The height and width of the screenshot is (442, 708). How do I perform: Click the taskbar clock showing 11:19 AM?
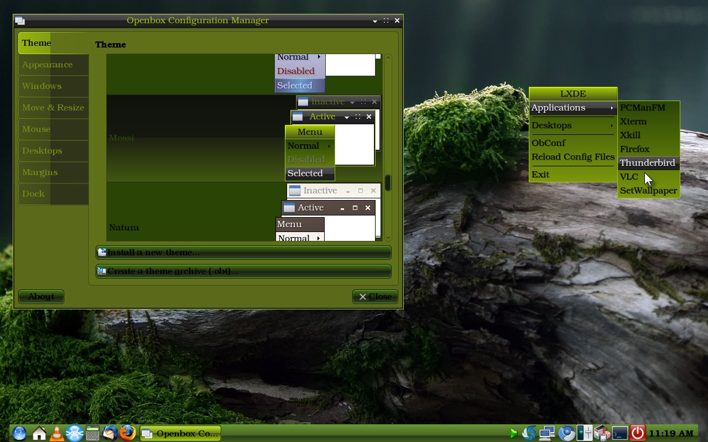pyautogui.click(x=671, y=433)
